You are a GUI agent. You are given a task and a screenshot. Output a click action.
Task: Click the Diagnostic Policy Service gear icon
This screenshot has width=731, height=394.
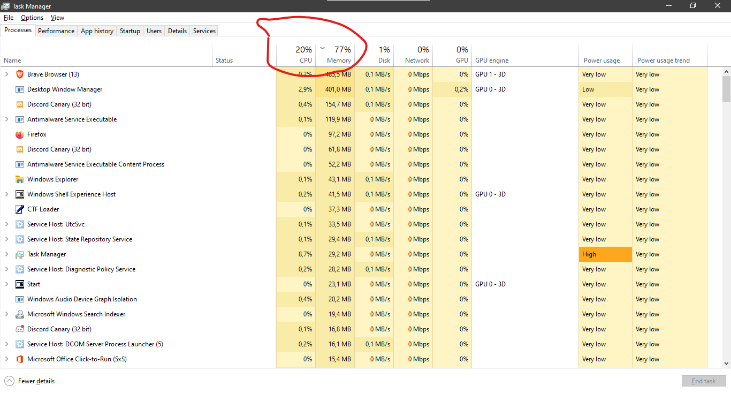(20, 269)
